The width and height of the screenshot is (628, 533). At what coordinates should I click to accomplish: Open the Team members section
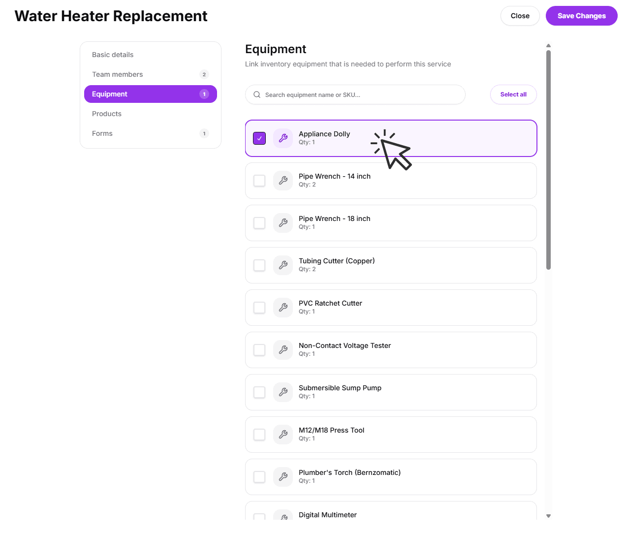(x=117, y=74)
